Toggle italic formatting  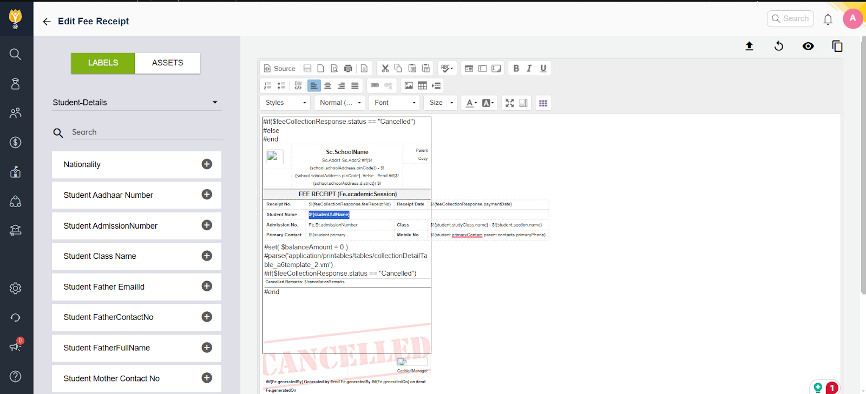pos(529,69)
